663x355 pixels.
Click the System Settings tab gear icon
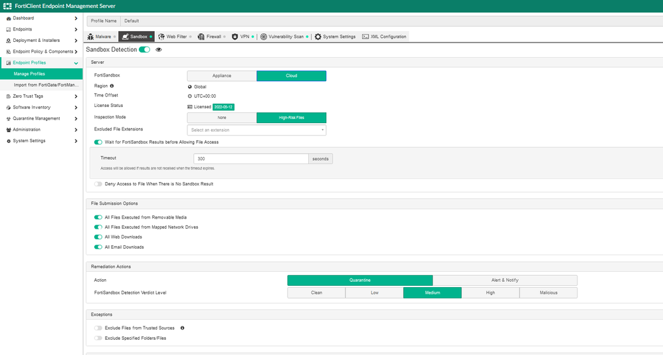(x=318, y=37)
